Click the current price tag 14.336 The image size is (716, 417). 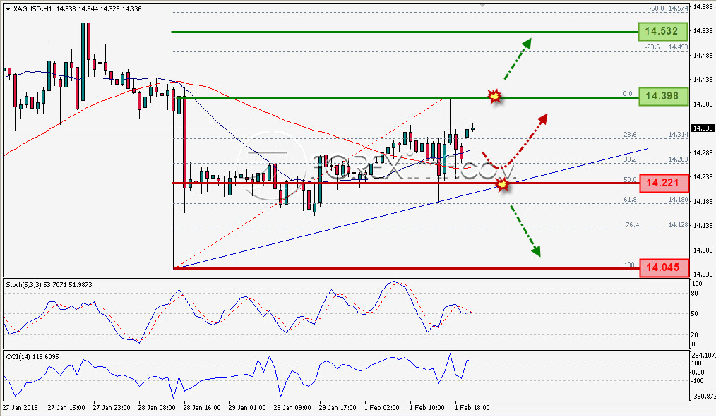(703, 128)
